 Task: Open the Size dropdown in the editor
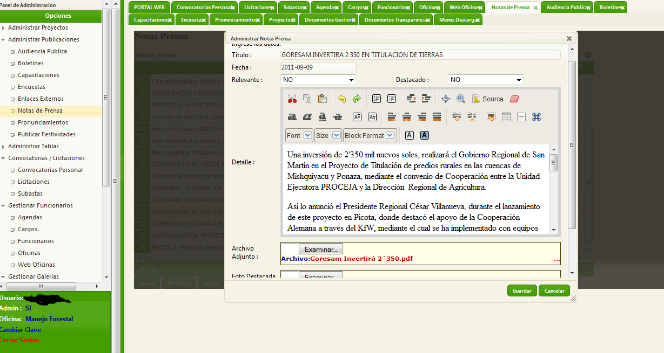tap(328, 135)
